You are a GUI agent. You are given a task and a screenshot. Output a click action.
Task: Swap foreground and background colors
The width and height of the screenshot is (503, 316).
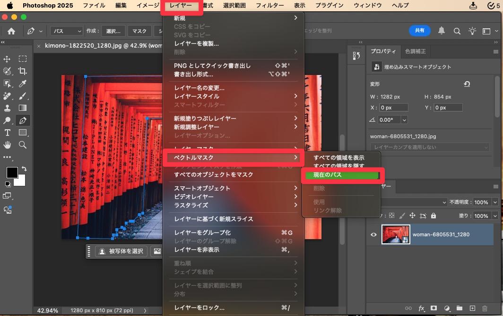pyautogui.click(x=24, y=169)
